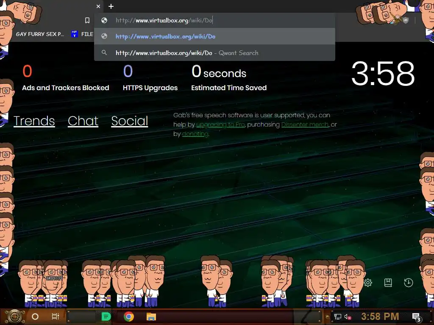Click the large 3:58 clock widget
434x325 pixels.
383,74
